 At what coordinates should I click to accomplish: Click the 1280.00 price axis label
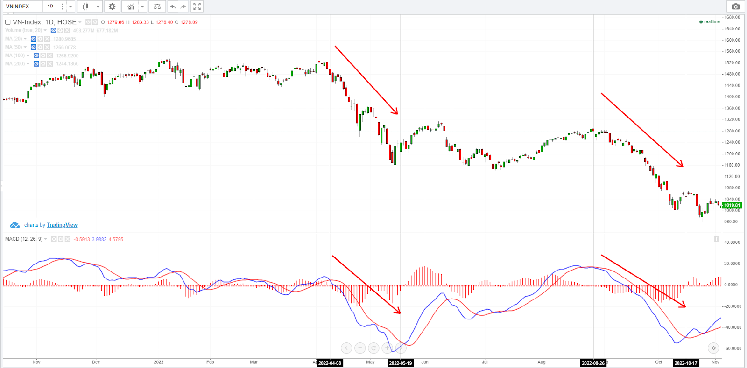coord(732,131)
